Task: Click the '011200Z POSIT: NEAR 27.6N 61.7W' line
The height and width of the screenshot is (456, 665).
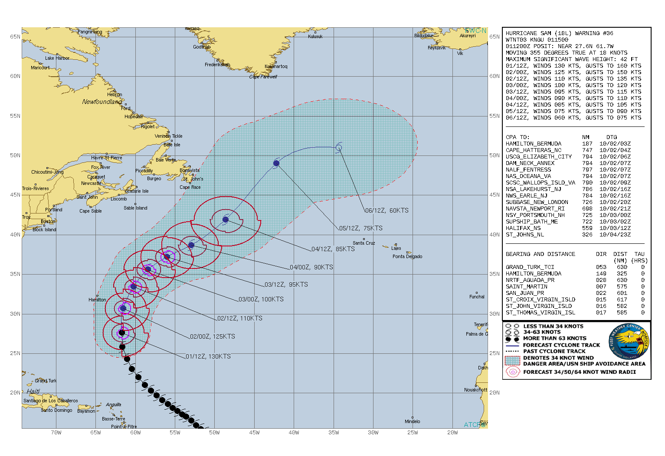Action: tap(560, 46)
